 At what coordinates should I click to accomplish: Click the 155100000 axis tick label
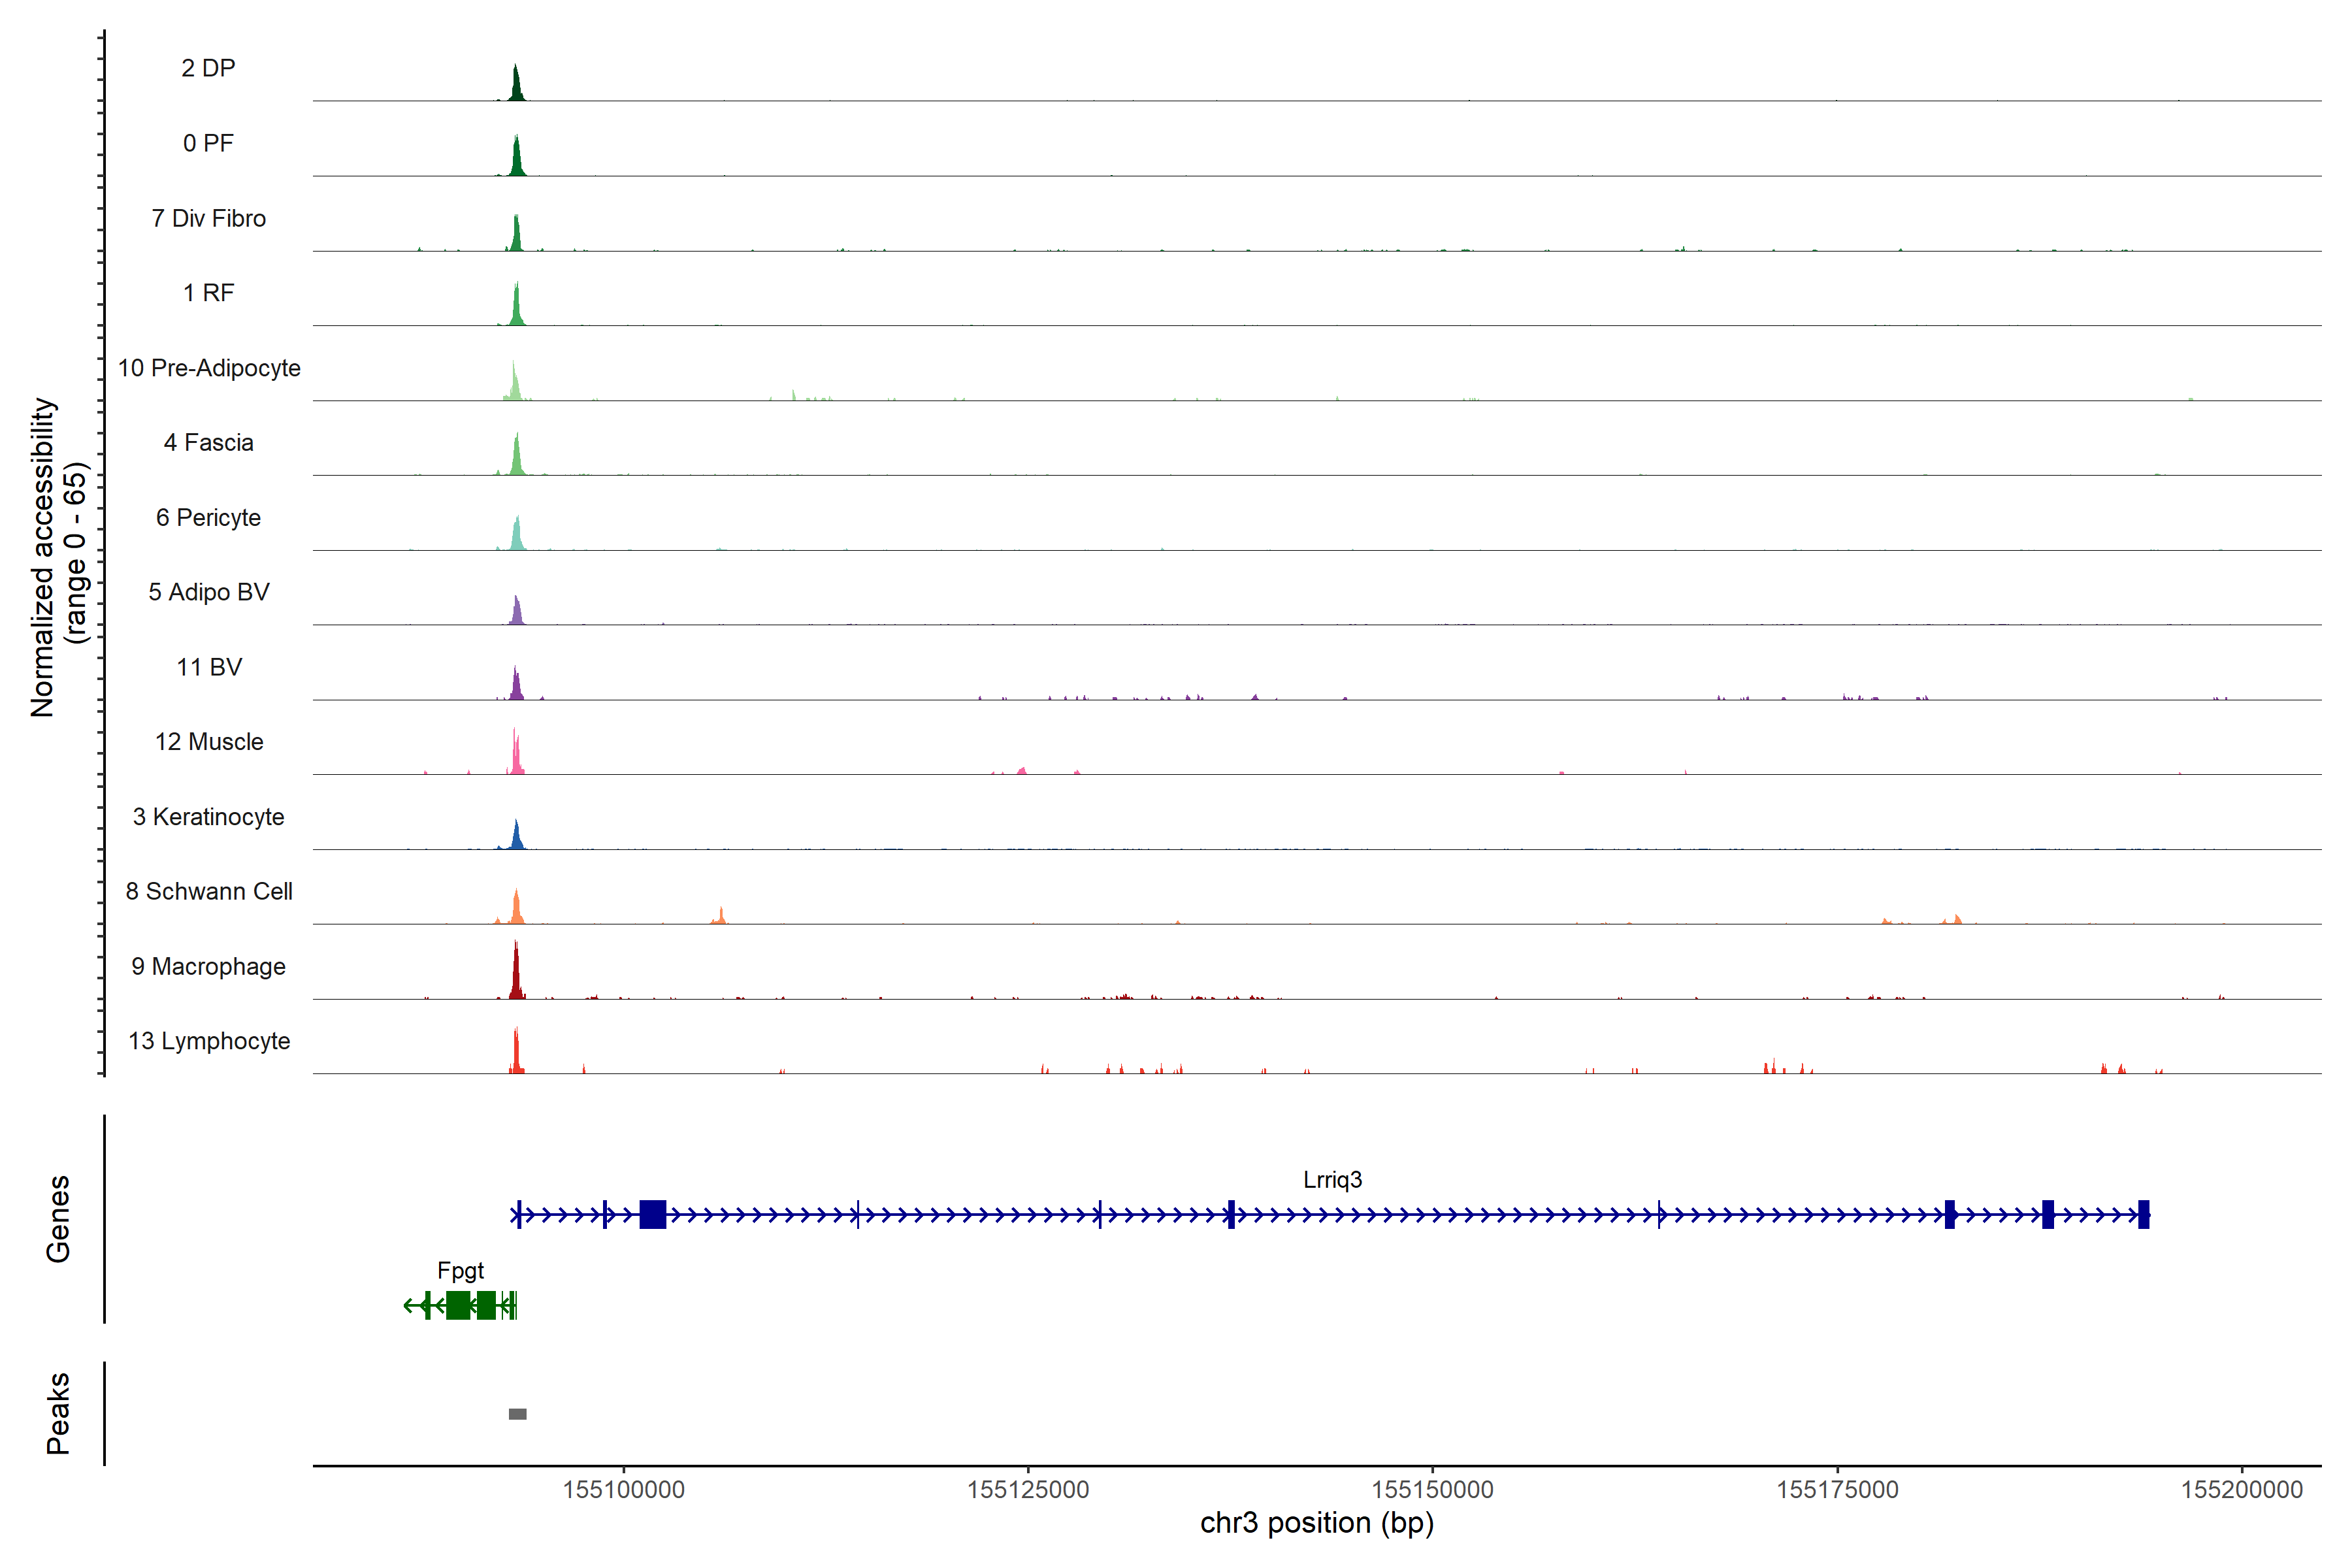tap(623, 1489)
